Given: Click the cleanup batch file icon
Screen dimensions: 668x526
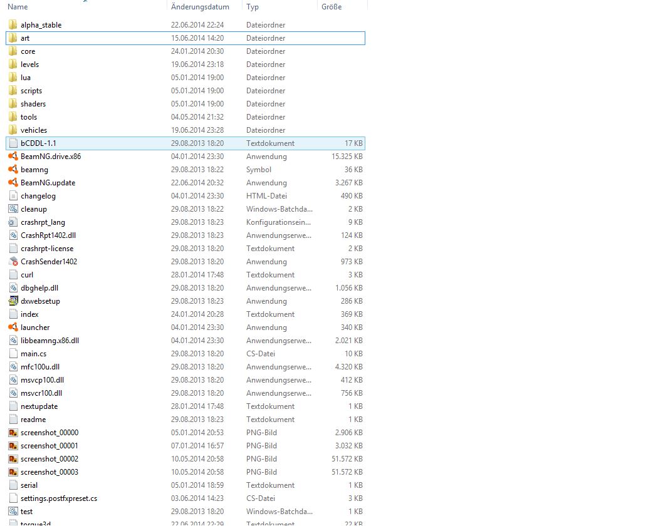Looking at the screenshot, I should pyautogui.click(x=13, y=209).
